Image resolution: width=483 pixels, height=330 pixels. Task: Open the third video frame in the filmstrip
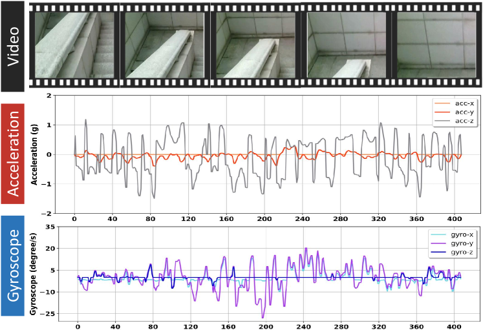[x=255, y=45]
